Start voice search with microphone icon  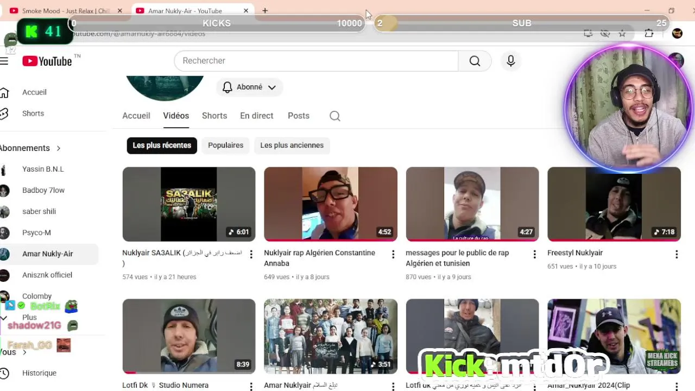pos(510,61)
